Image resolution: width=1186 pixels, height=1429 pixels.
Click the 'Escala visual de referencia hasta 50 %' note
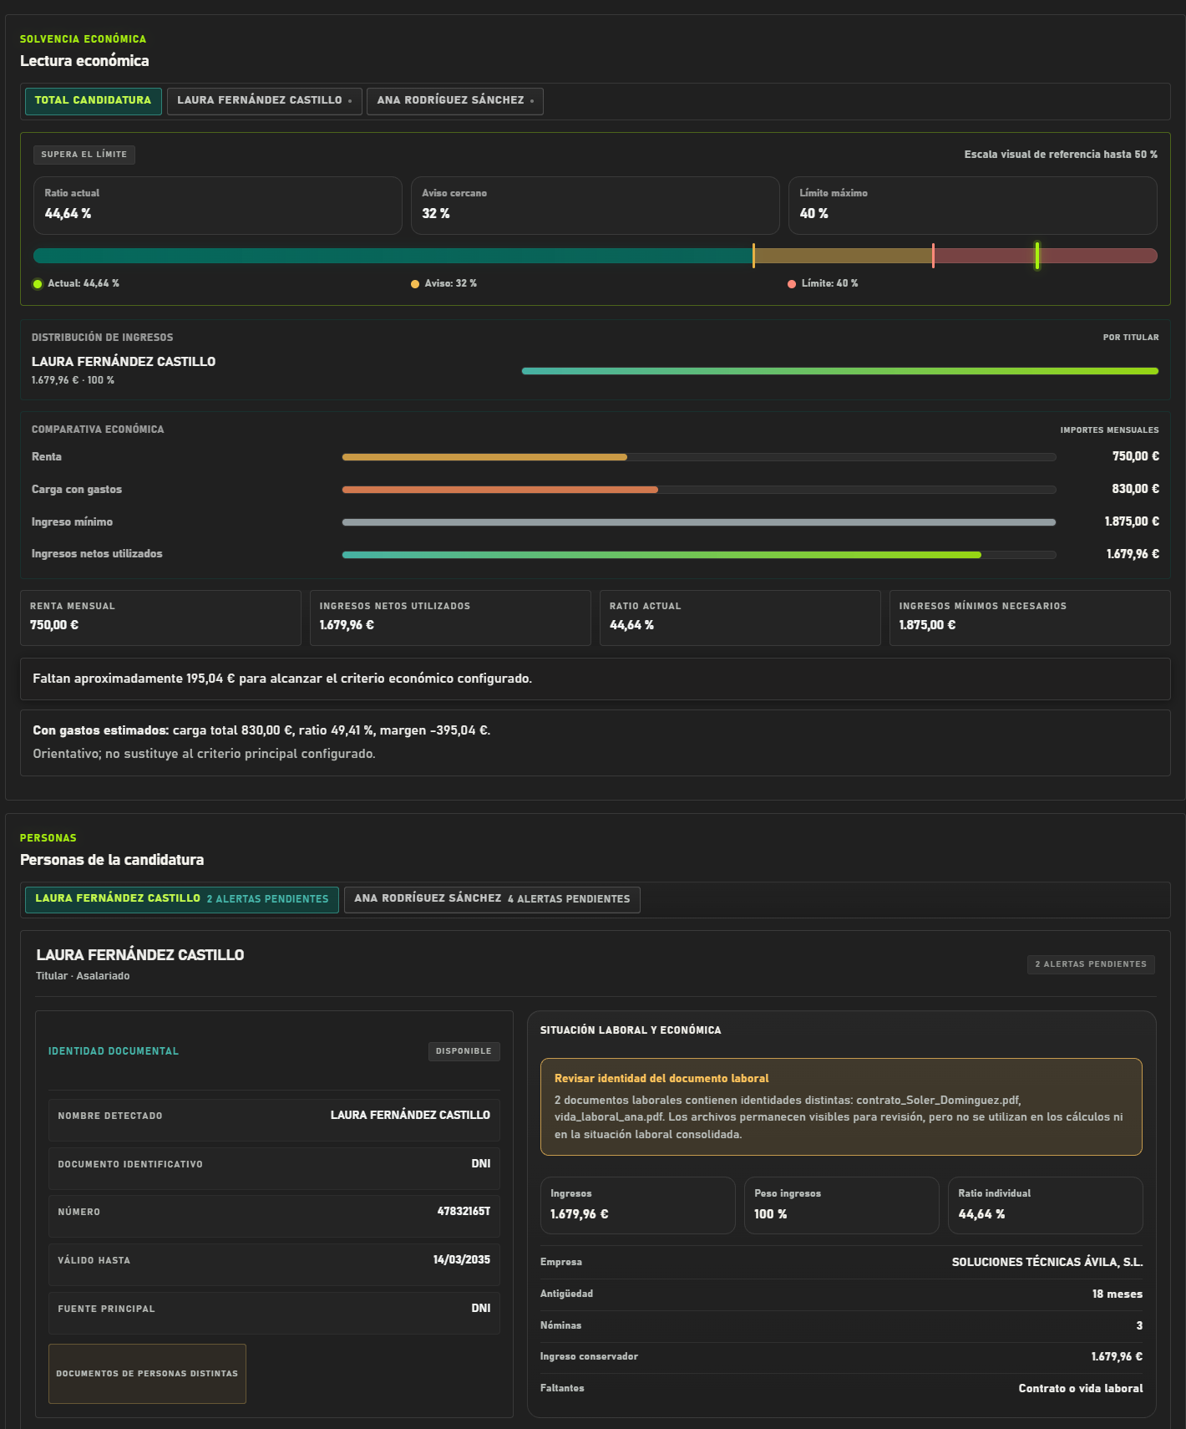(x=1061, y=155)
